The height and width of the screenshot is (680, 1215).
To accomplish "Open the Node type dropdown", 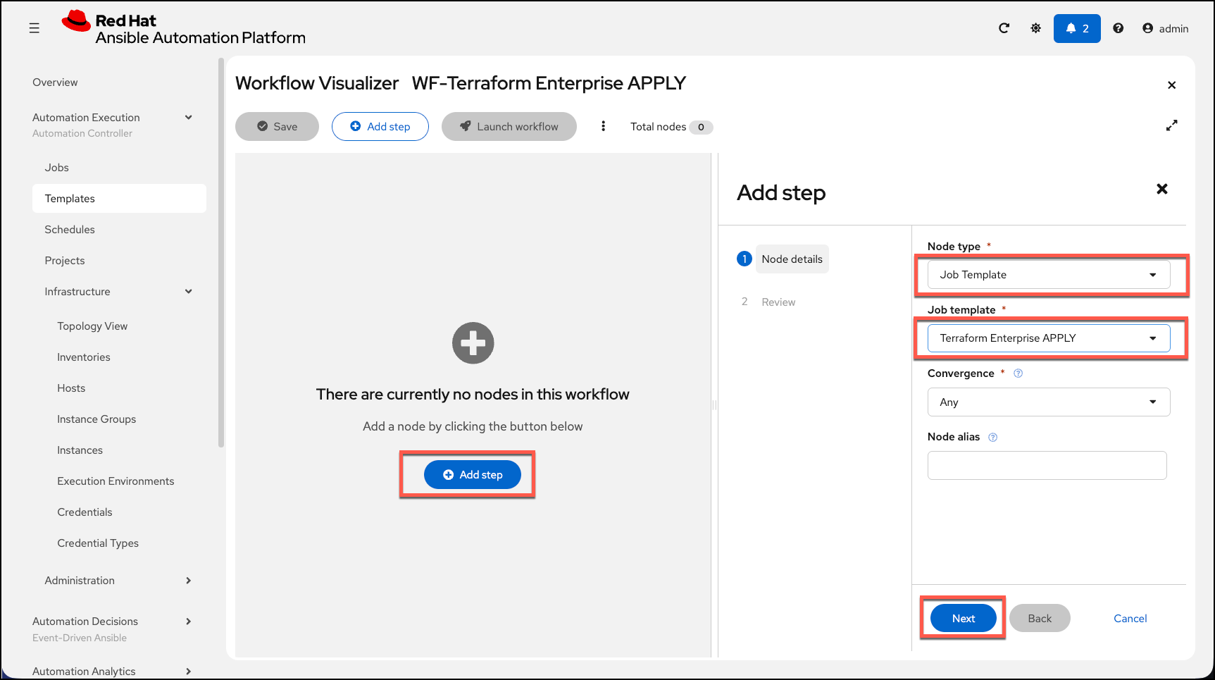I will 1049,275.
